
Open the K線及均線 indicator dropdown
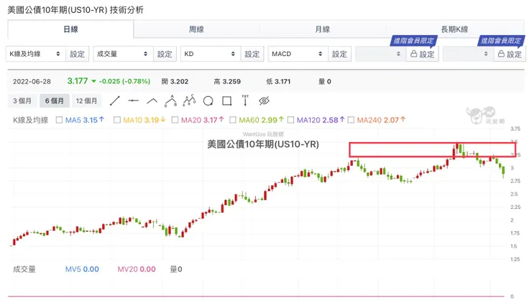click(36, 54)
